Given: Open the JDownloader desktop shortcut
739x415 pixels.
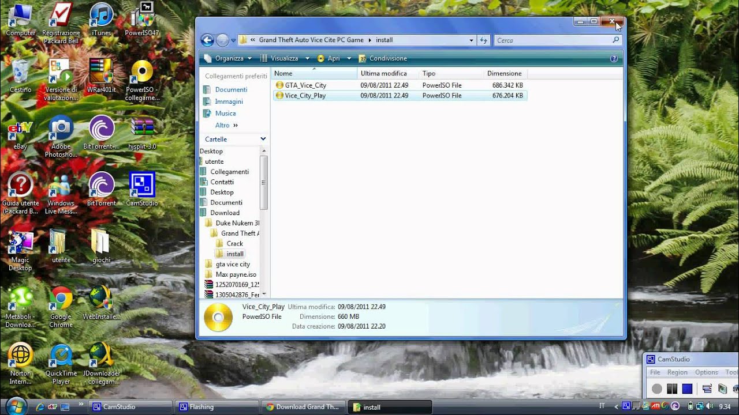Looking at the screenshot, I should click(x=101, y=364).
